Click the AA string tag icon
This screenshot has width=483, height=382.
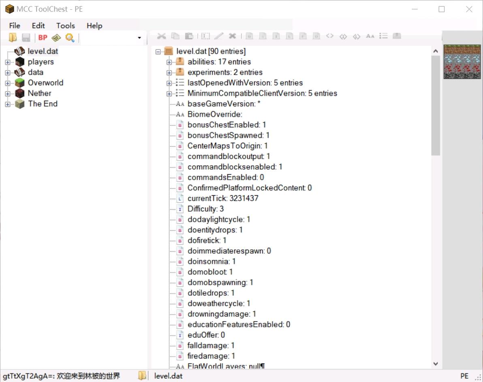click(x=370, y=36)
